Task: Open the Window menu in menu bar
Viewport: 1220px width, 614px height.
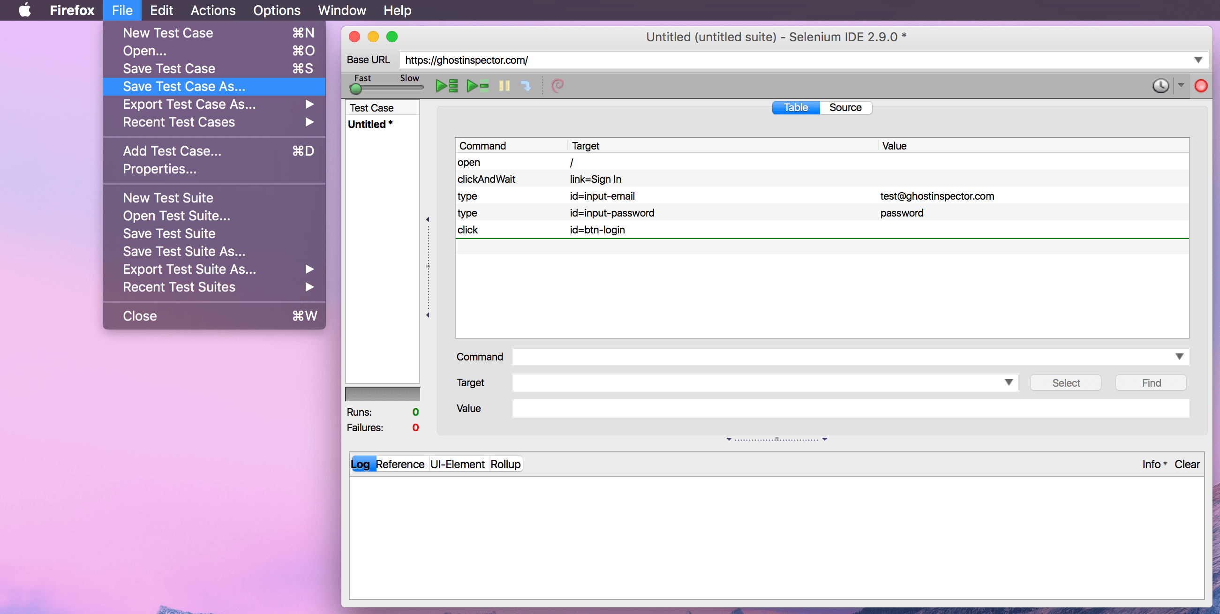Action: point(342,10)
